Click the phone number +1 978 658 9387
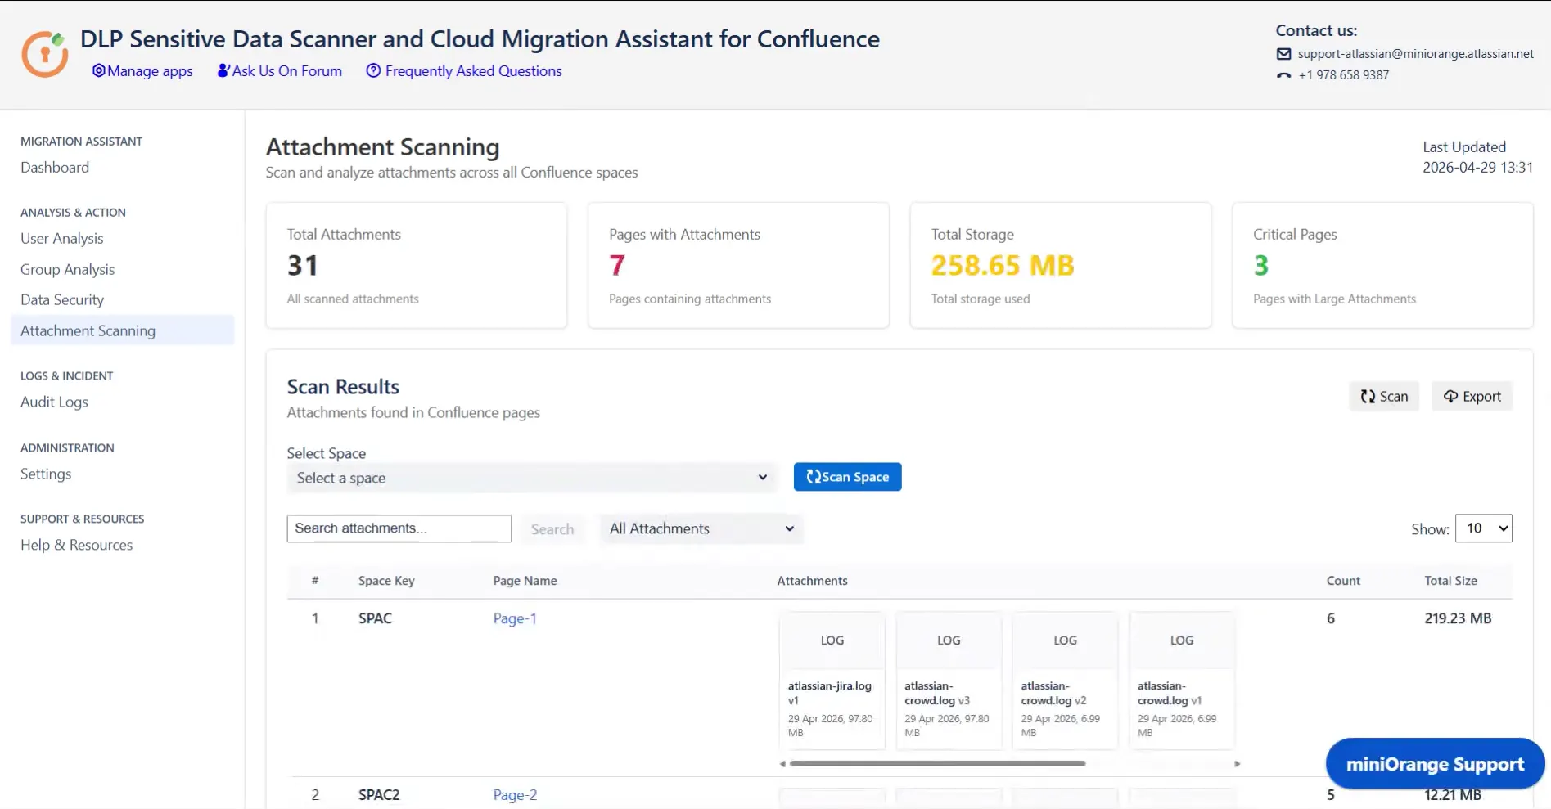The height and width of the screenshot is (809, 1551). [x=1344, y=75]
